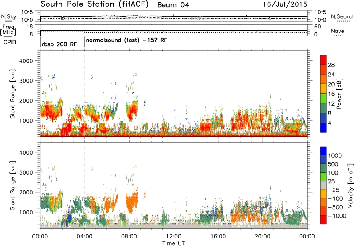Click the 'South Pole Station (fitACF)' title
This screenshot has height=246, width=355.
click(95, 4)
